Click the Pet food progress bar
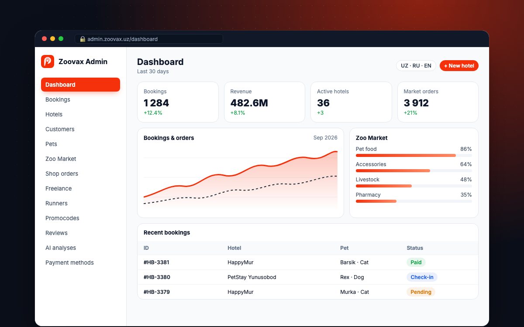Image resolution: width=524 pixels, height=327 pixels. 414,155
